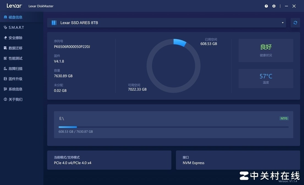
Task: Click the E:\ partition usage bar
Action: click(173, 127)
